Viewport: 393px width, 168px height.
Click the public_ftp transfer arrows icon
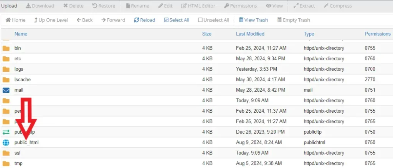(6, 132)
